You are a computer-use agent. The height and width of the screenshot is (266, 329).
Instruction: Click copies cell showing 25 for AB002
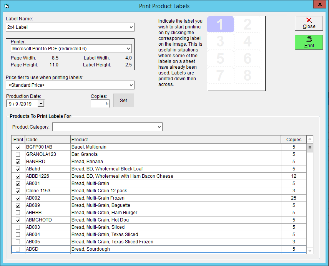(x=294, y=198)
